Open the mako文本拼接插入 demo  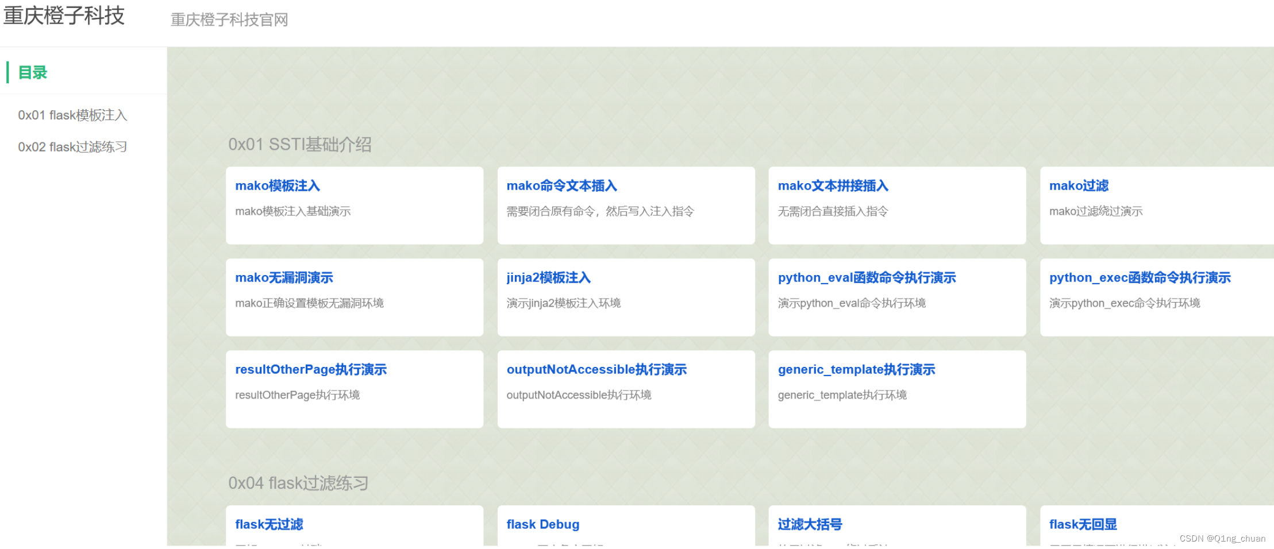point(832,185)
